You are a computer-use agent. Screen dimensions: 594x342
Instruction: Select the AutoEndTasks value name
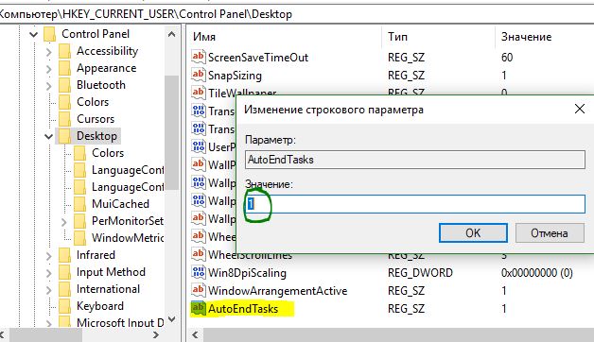coord(243,309)
